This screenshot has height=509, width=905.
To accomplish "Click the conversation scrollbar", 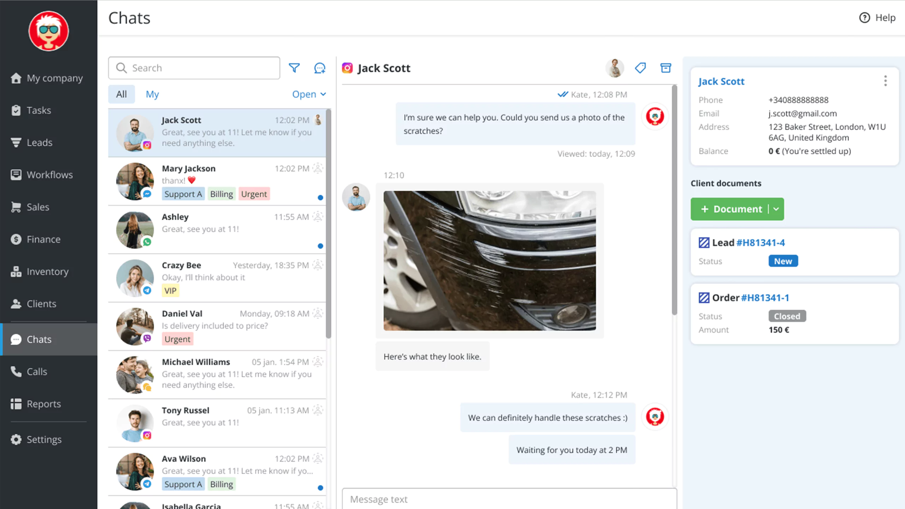I will click(675, 200).
